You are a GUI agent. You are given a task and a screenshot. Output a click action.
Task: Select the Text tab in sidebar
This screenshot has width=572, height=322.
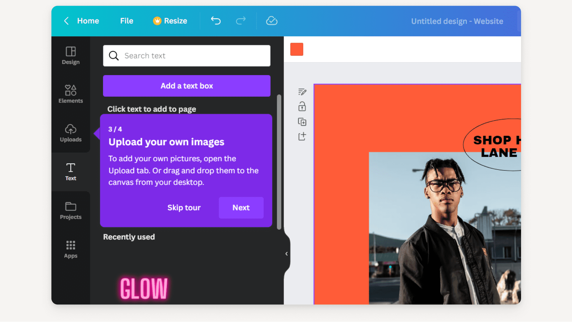(70, 171)
